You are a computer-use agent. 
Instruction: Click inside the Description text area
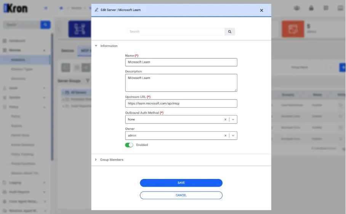tap(181, 83)
